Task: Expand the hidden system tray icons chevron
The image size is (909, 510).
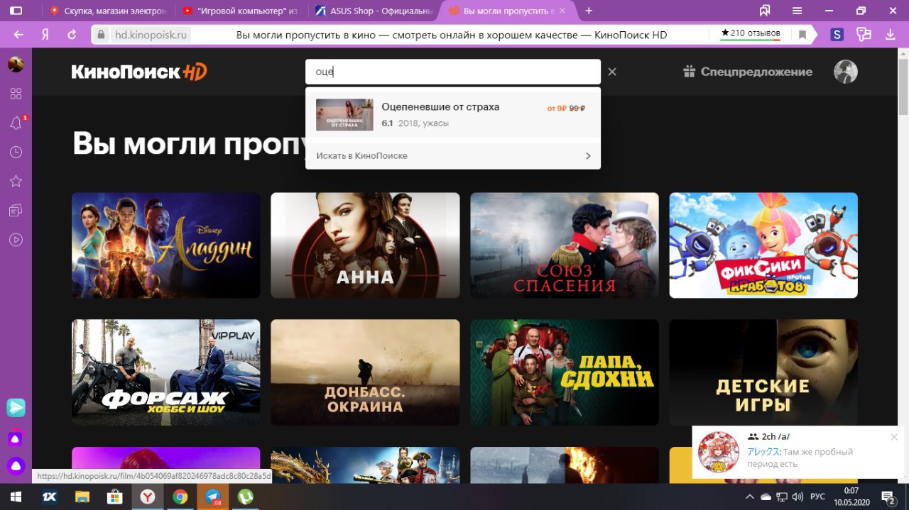Action: pos(749,497)
